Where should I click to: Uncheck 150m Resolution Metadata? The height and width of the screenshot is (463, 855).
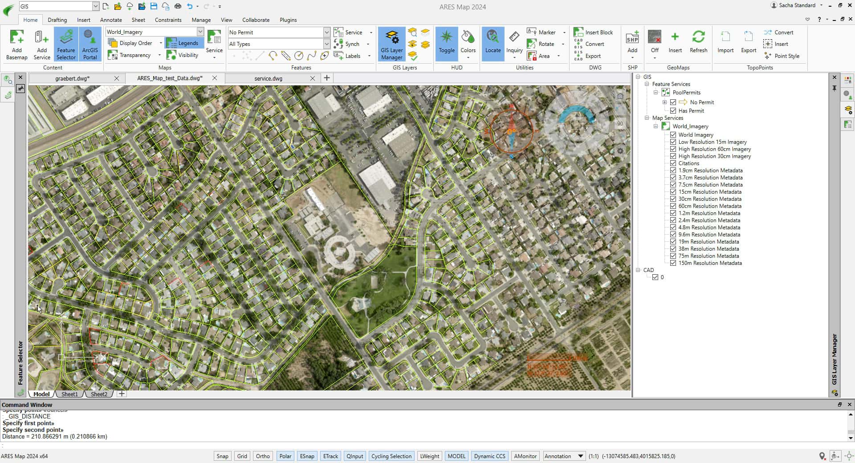click(673, 263)
